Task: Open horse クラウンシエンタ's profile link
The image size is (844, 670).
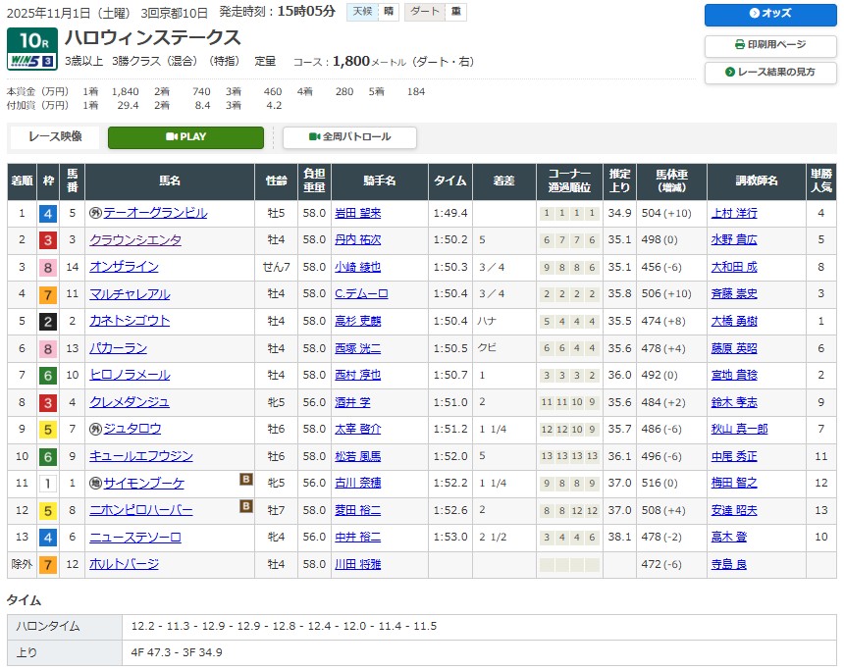Action: pos(135,239)
